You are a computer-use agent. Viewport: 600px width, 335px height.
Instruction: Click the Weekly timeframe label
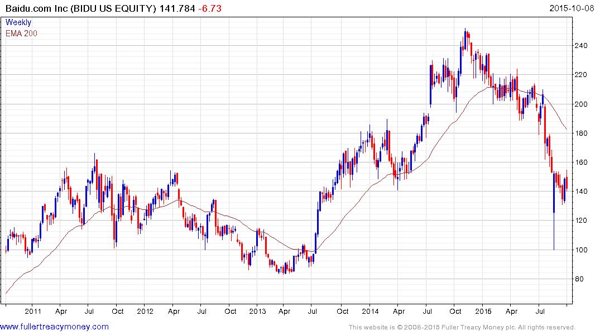pyautogui.click(x=18, y=22)
